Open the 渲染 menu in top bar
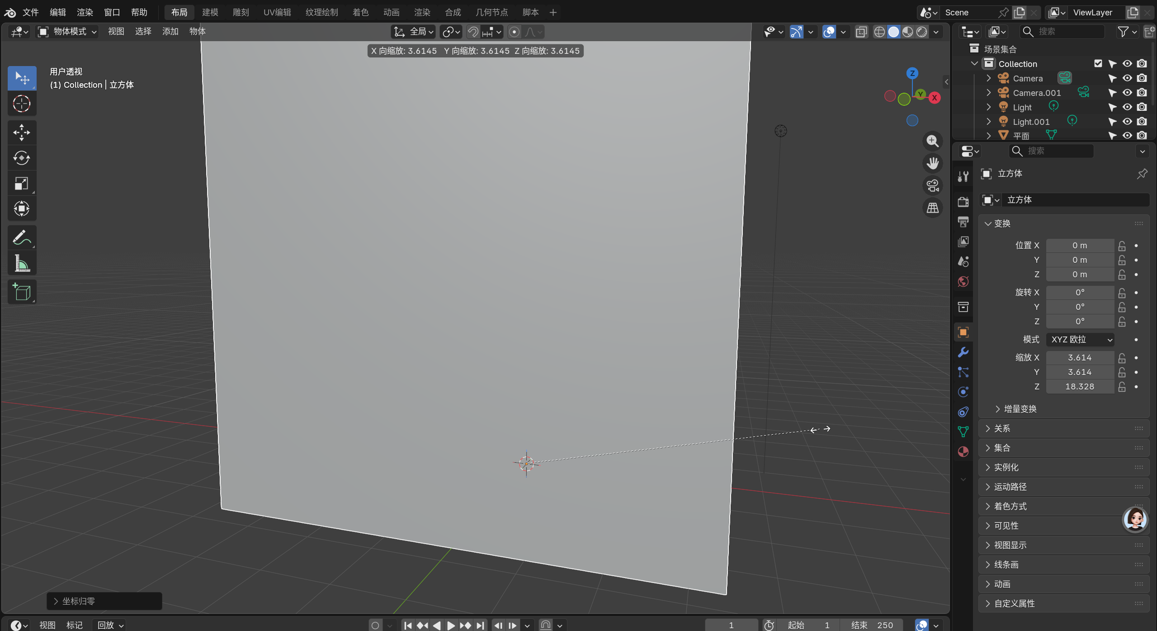The height and width of the screenshot is (631, 1157). pos(85,12)
